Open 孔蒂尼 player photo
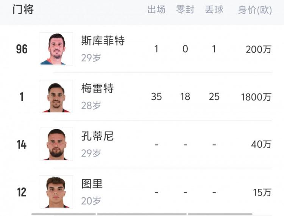This screenshot has height=216, width=284. pos(56,144)
